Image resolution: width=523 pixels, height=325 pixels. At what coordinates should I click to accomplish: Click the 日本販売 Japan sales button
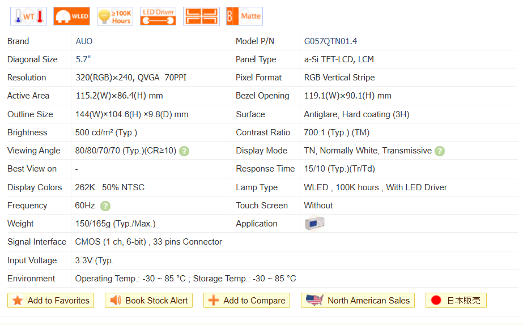click(456, 301)
